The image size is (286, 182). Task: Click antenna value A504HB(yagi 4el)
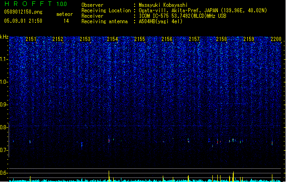(161, 21)
